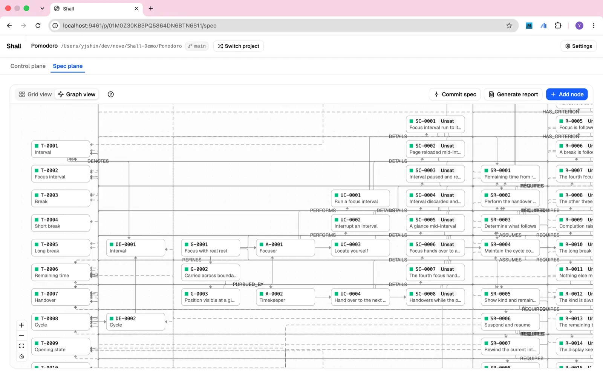Close the Shall browser tab
Viewport: 603px width, 378px height.
[x=136, y=8]
